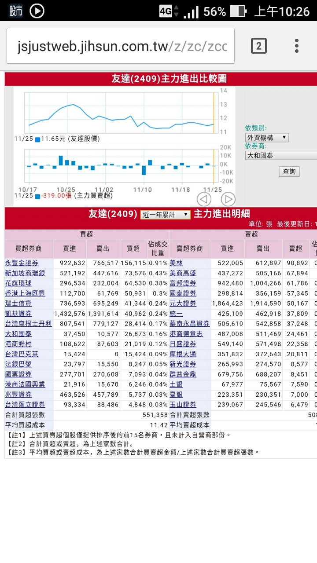Open 群益金鼎 broker link
Screen dimensions: 317x563
click(183, 374)
